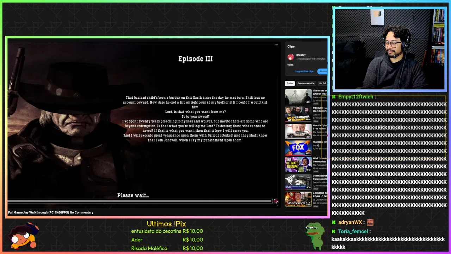
Task: Open the Cybertruck $10B Failure video thumbnail
Action: (x=298, y=131)
